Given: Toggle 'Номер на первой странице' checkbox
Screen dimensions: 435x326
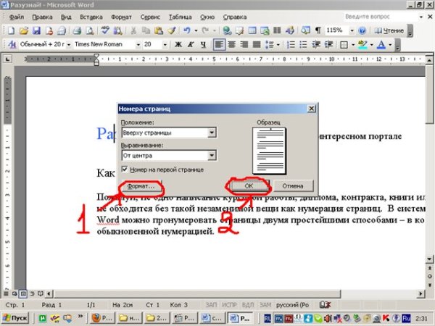Looking at the screenshot, I should 125,169.
